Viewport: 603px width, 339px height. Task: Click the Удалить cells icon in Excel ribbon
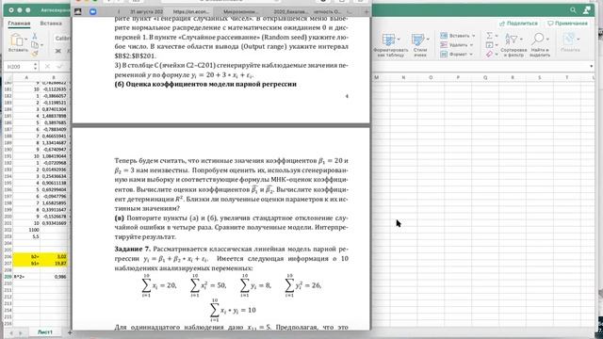(x=444, y=45)
